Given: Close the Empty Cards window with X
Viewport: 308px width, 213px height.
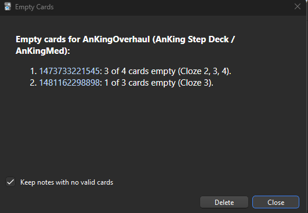Looking at the screenshot, I should click(x=298, y=6).
